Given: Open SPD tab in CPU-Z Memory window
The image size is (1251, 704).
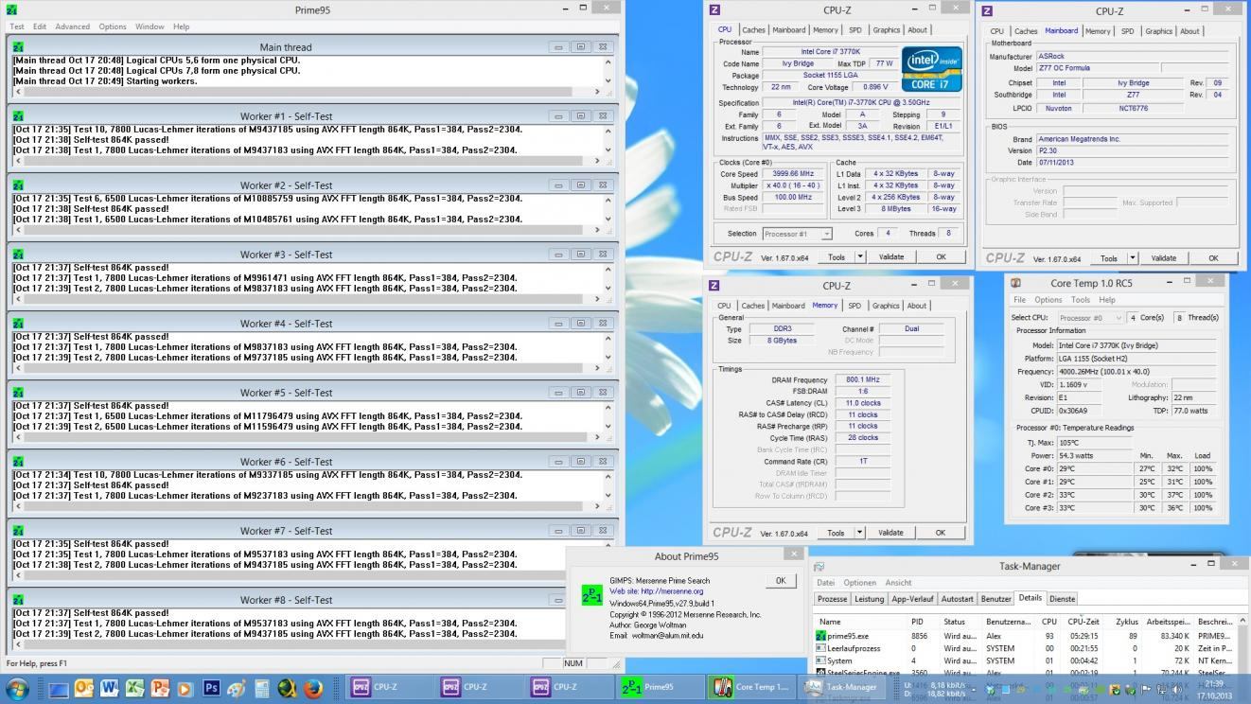Looking at the screenshot, I should pyautogui.click(x=855, y=306).
